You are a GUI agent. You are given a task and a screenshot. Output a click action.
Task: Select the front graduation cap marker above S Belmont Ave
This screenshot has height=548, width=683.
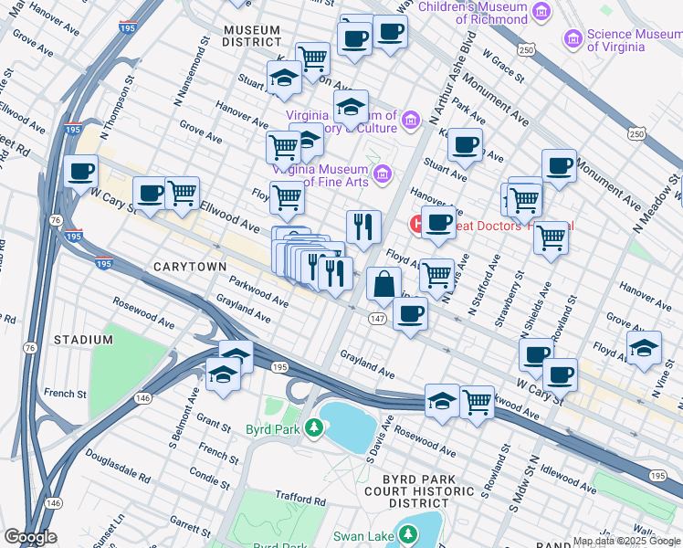223,376
